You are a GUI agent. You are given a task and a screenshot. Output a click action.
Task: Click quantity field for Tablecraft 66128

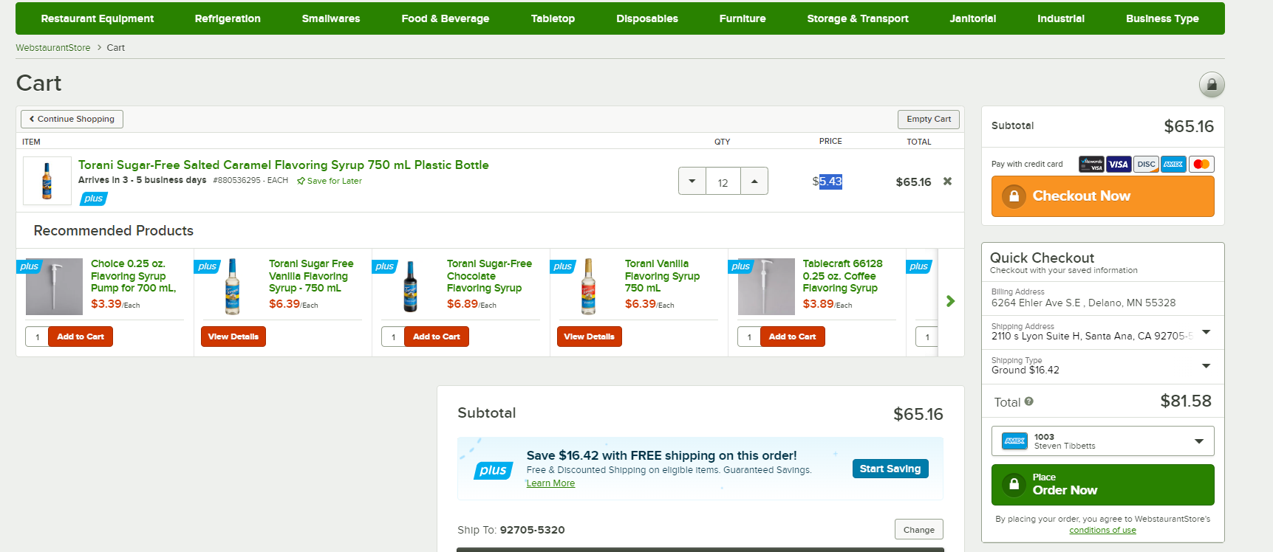pyautogui.click(x=749, y=337)
